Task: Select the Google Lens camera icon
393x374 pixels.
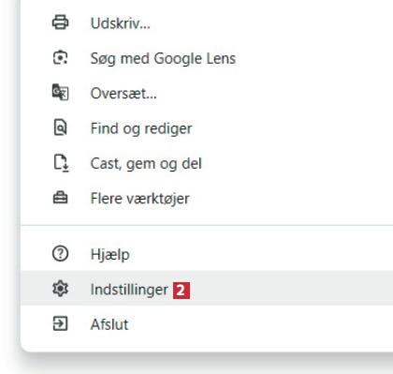Action: click(60, 58)
